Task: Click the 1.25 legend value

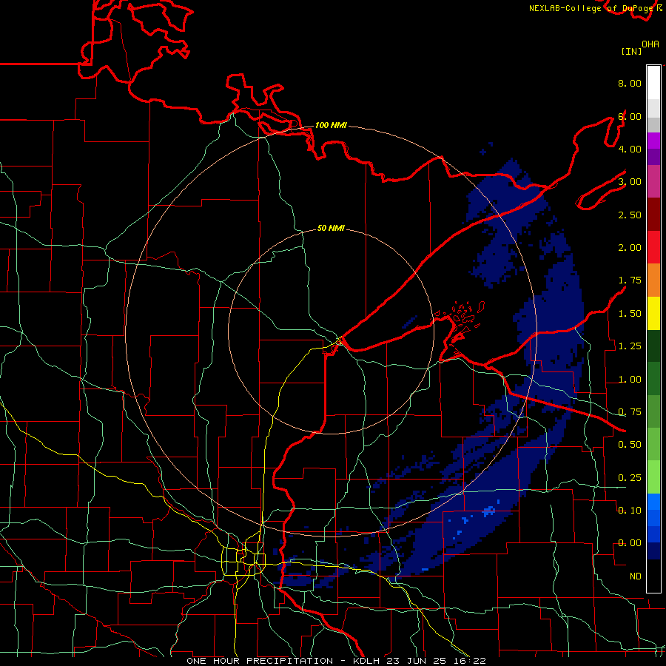Action: pos(630,346)
